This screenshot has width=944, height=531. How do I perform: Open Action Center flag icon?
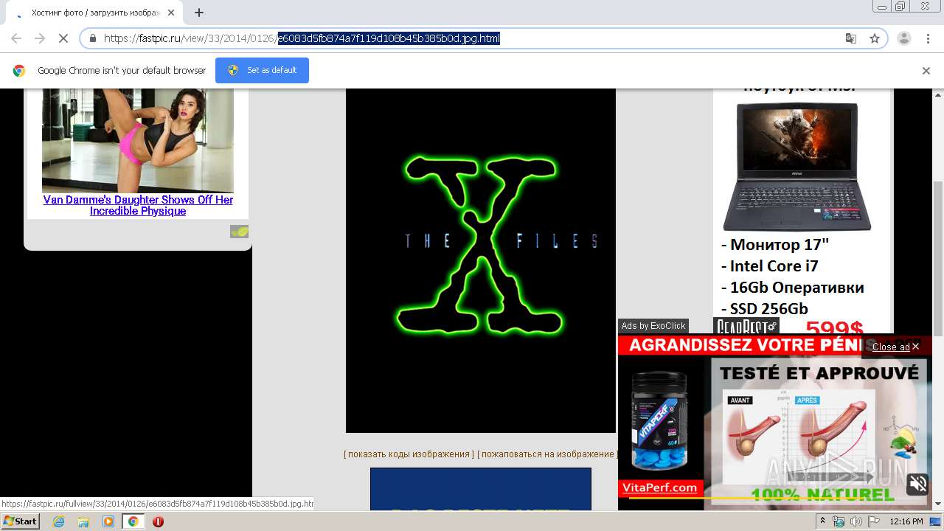pyautogui.click(x=873, y=521)
